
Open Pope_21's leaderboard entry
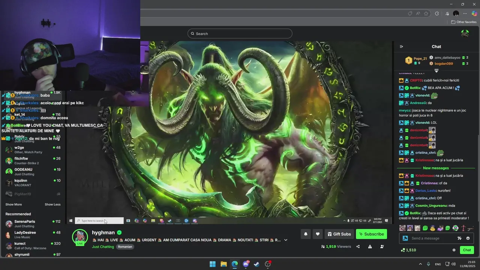[x=416, y=60]
